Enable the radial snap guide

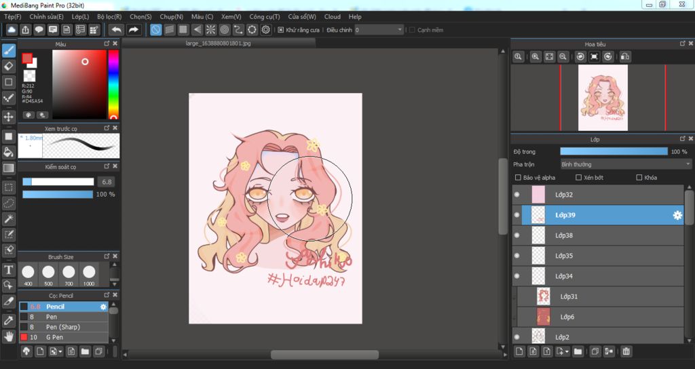click(x=210, y=30)
